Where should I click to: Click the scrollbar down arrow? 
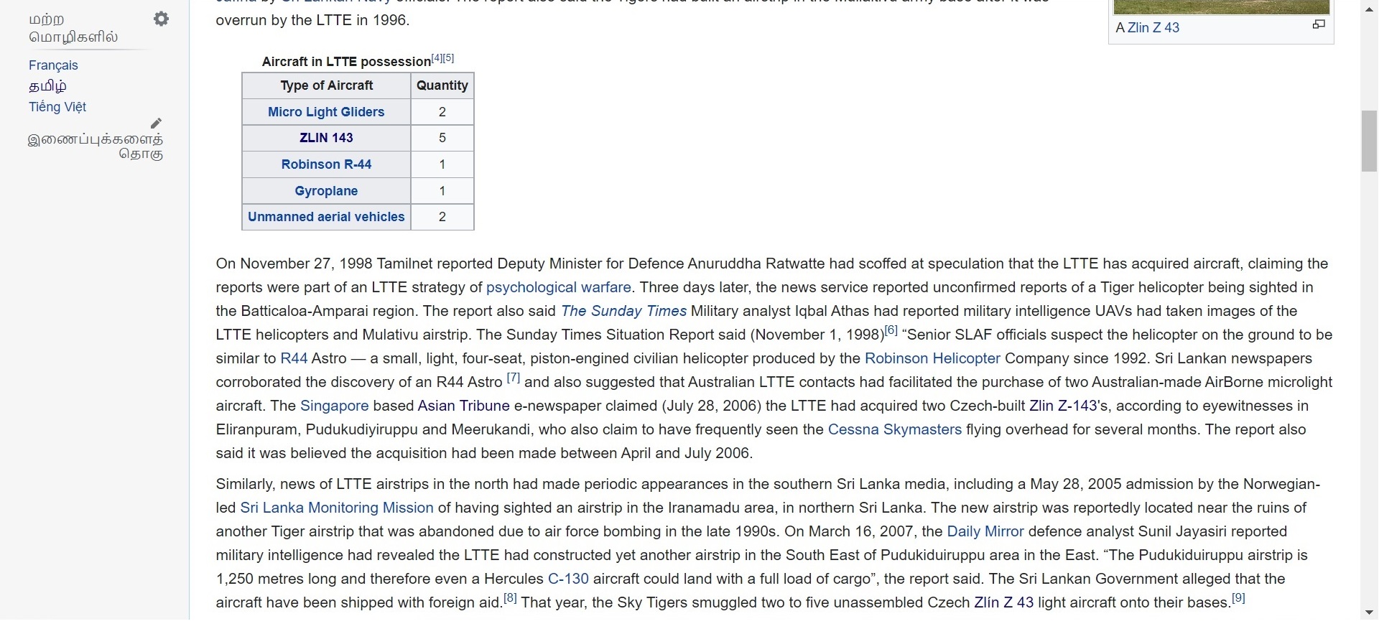pyautogui.click(x=1369, y=612)
